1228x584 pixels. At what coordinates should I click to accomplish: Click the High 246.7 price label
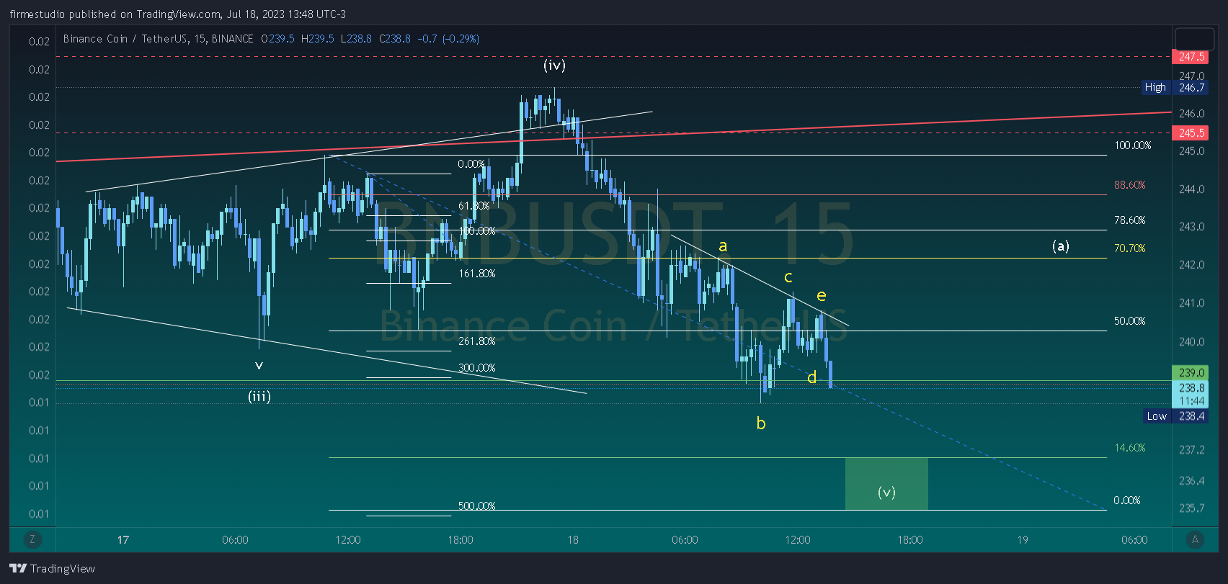point(1175,87)
